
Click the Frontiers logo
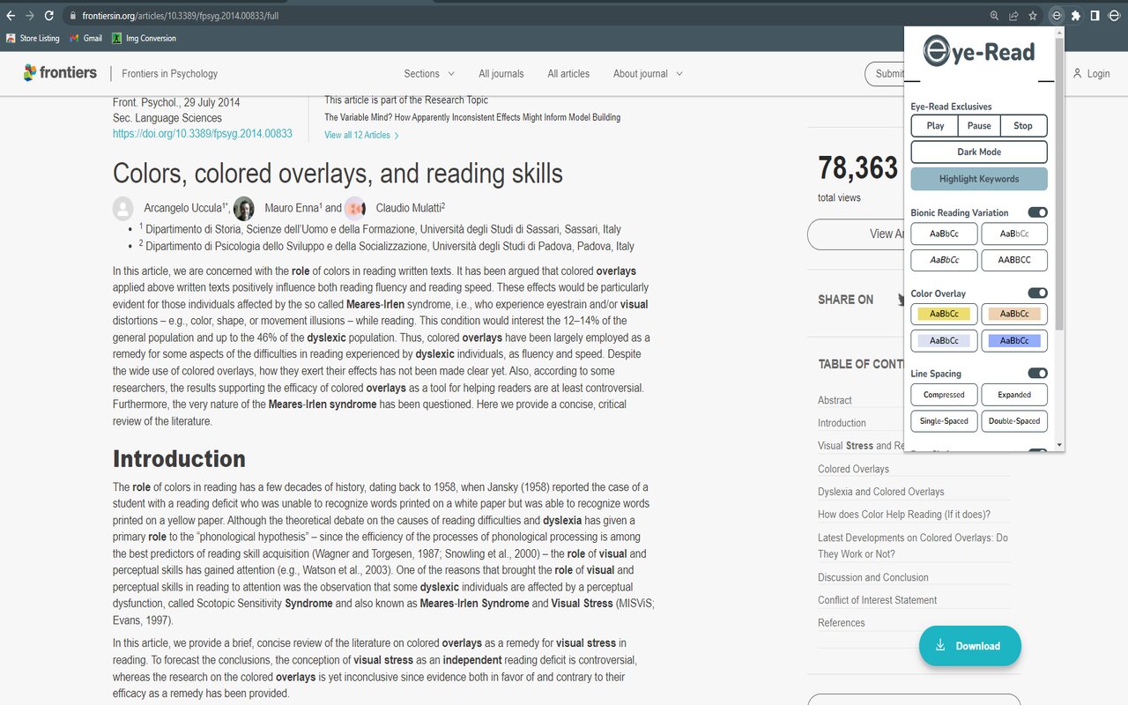[60, 73]
